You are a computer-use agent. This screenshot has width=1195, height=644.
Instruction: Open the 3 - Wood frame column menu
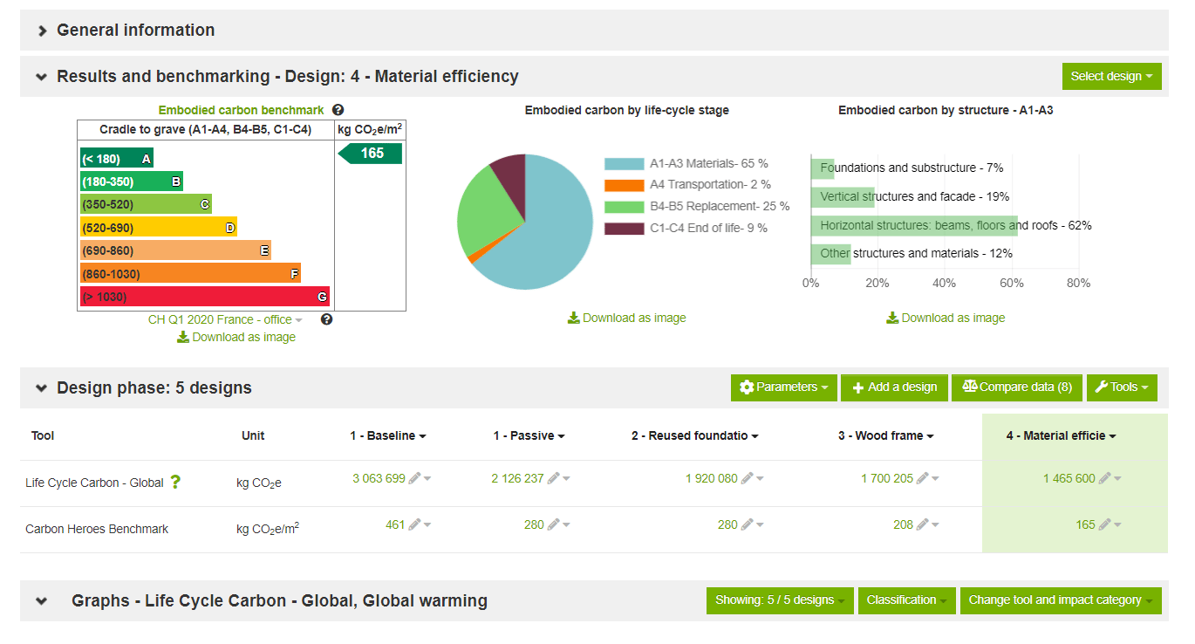pos(886,435)
